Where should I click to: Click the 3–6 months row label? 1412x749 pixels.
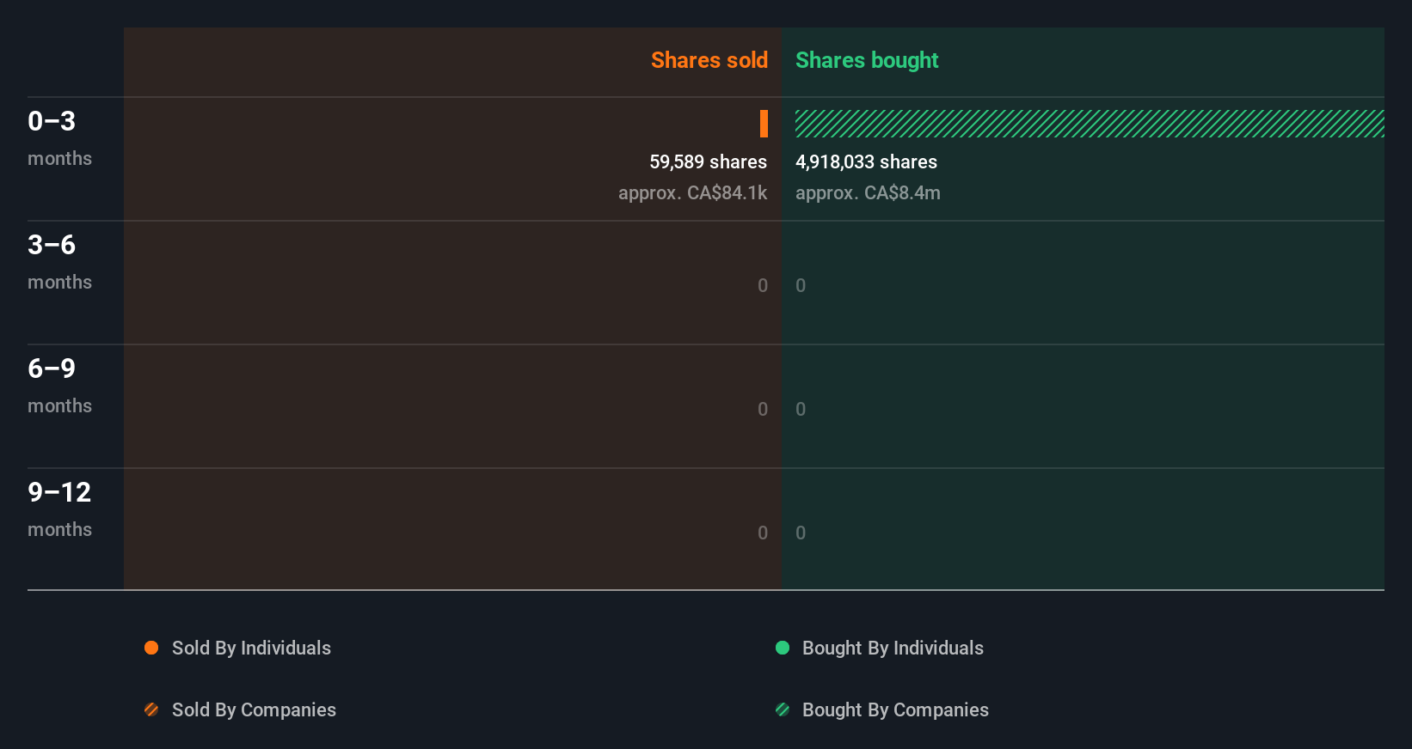59,262
